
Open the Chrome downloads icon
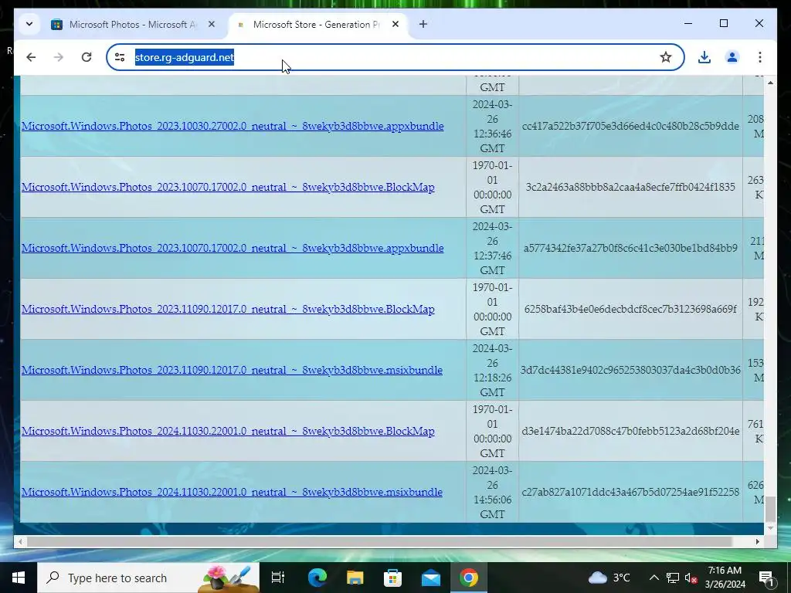pyautogui.click(x=704, y=57)
